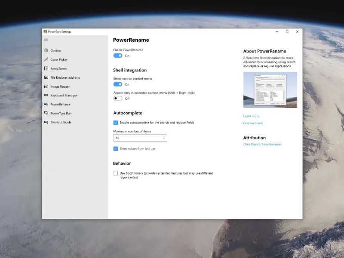Click the PowerToys Run icon

(46, 114)
